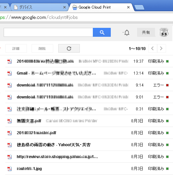Click the 8:31 timestamp

139,109
